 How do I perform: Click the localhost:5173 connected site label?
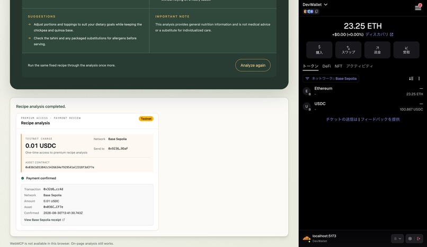click(324, 236)
